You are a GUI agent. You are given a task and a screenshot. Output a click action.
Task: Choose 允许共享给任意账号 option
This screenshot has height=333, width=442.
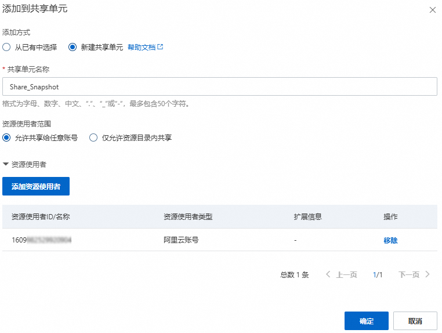pyautogui.click(x=6, y=137)
